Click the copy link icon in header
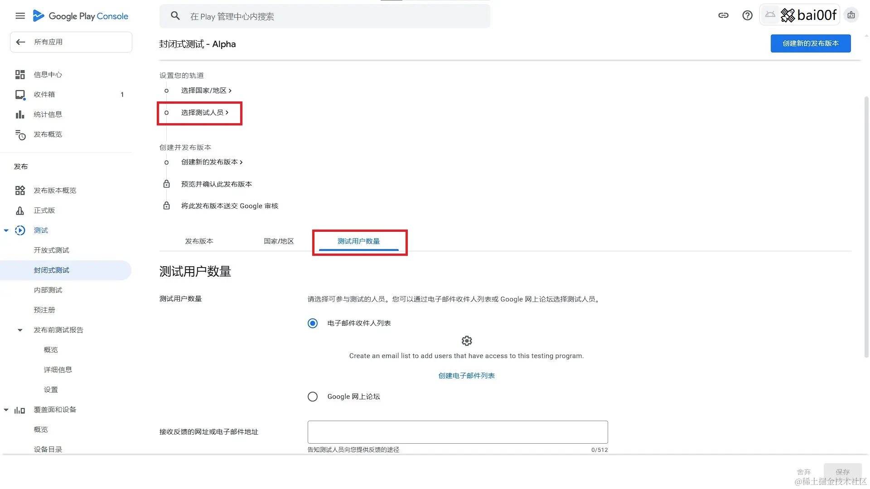 pos(723,15)
